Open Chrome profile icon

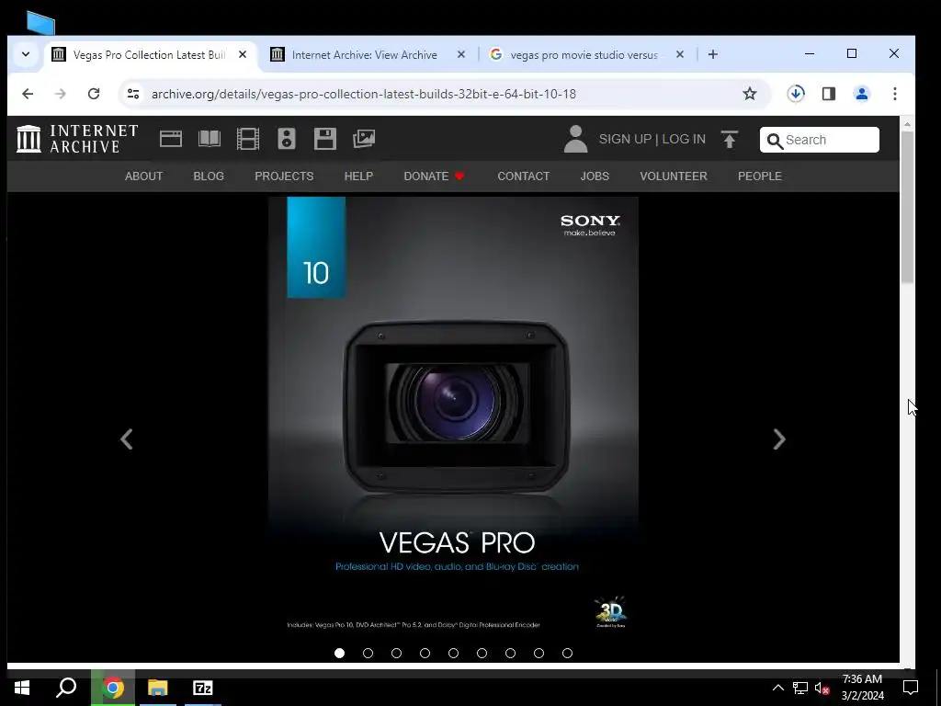pos(862,94)
